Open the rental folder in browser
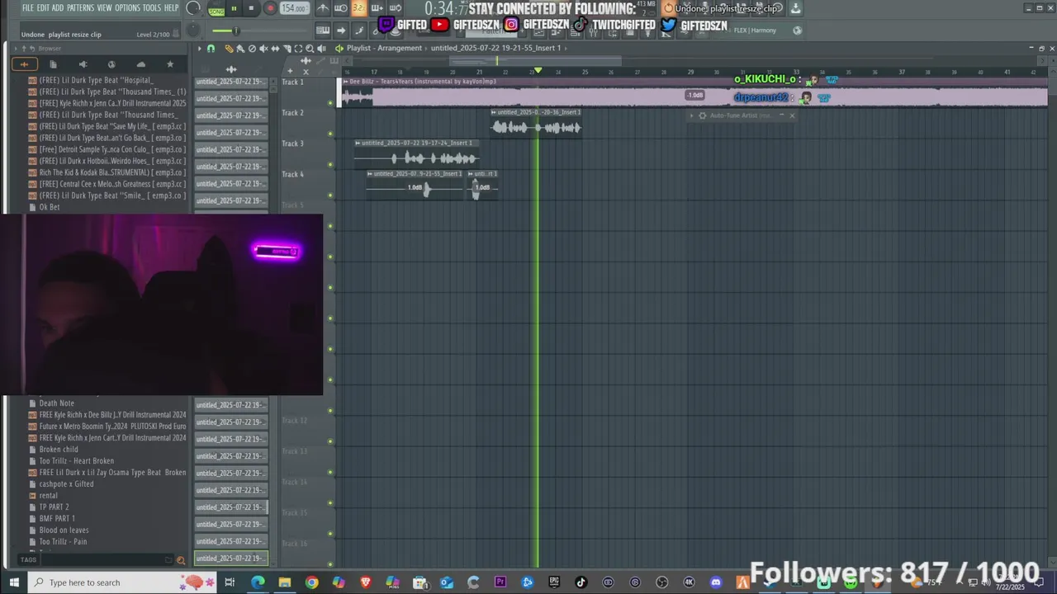The height and width of the screenshot is (594, 1057). point(49,496)
